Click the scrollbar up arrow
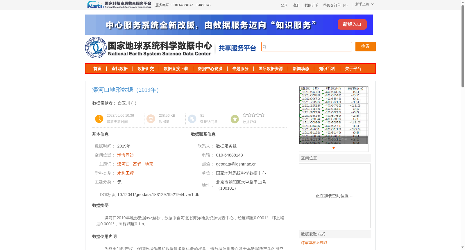465x250 pixels. (x=463, y=2)
